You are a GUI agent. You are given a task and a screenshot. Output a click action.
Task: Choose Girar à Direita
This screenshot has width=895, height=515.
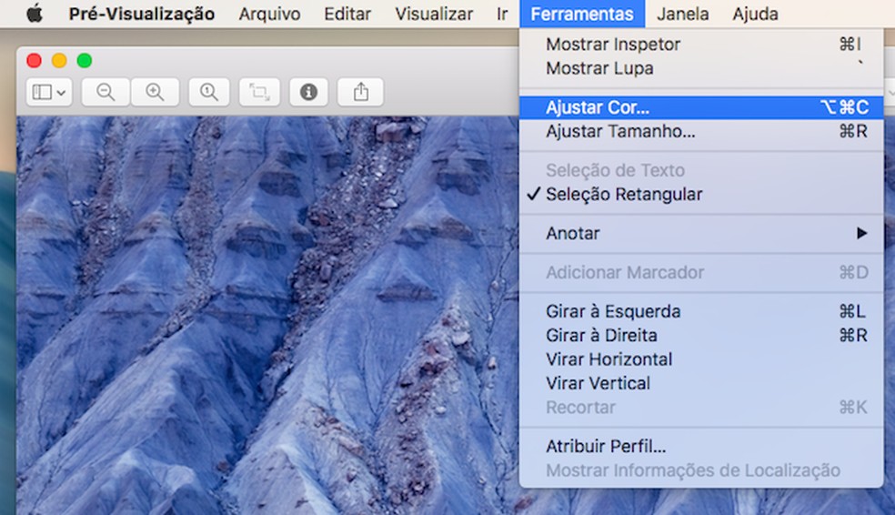coord(701,335)
